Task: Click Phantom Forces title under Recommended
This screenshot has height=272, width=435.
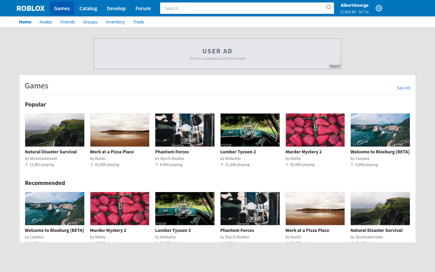Action: [237, 230]
